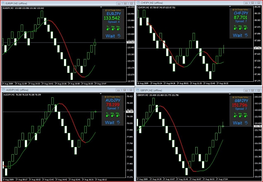Screen dimensions: 263x182
Task: Click the Spread: 7 label in GBPJPY panel
Action: point(241,109)
